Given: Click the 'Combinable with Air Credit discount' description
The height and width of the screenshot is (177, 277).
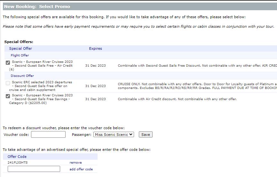Looking at the screenshot, I should coord(177,99).
